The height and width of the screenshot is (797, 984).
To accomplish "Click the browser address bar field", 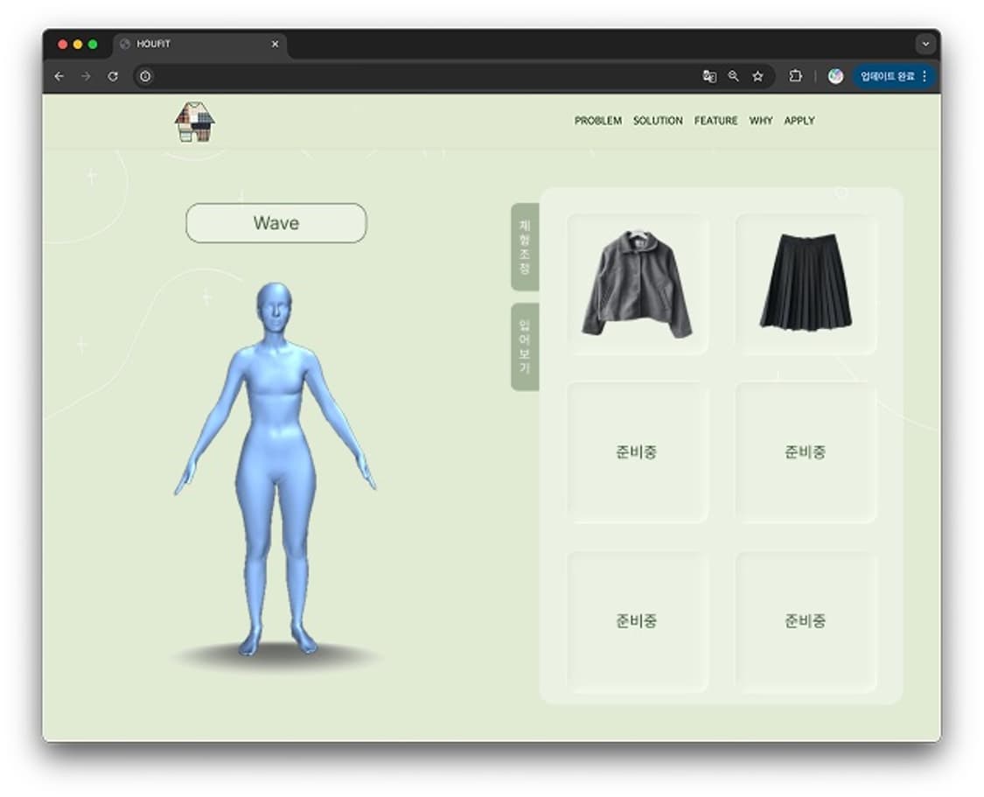I will point(420,76).
